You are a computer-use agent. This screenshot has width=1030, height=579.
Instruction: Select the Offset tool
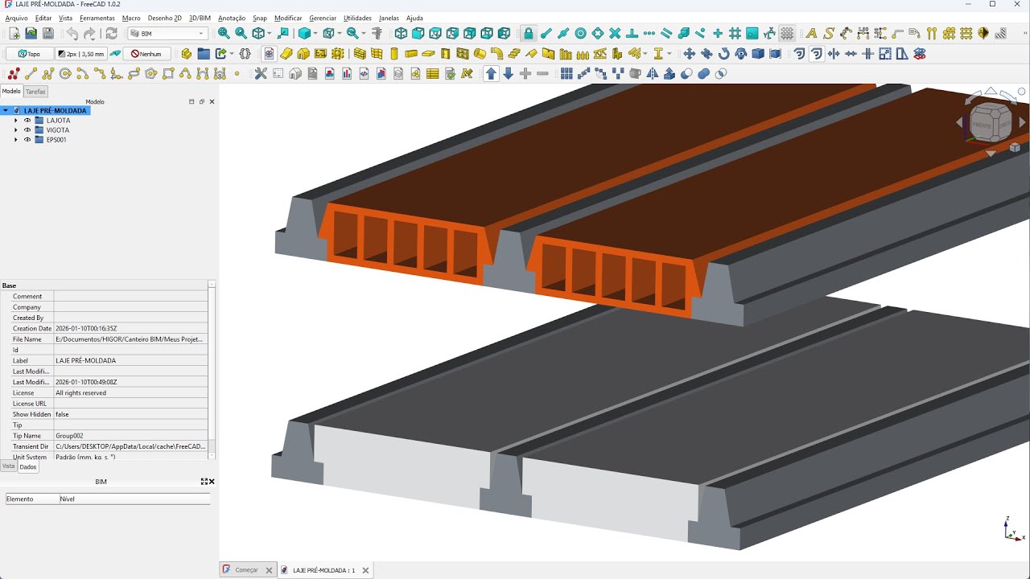[799, 54]
